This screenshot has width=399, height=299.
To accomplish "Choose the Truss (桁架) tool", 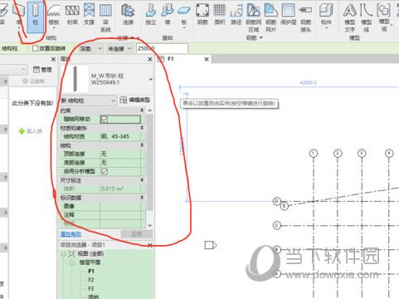I will pyautogui.click(x=72, y=15).
